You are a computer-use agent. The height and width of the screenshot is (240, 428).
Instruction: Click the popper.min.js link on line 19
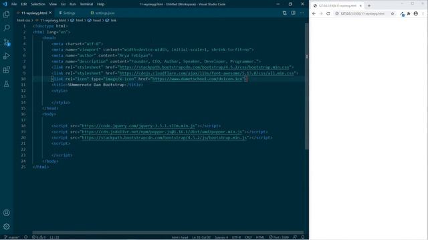(x=162, y=132)
